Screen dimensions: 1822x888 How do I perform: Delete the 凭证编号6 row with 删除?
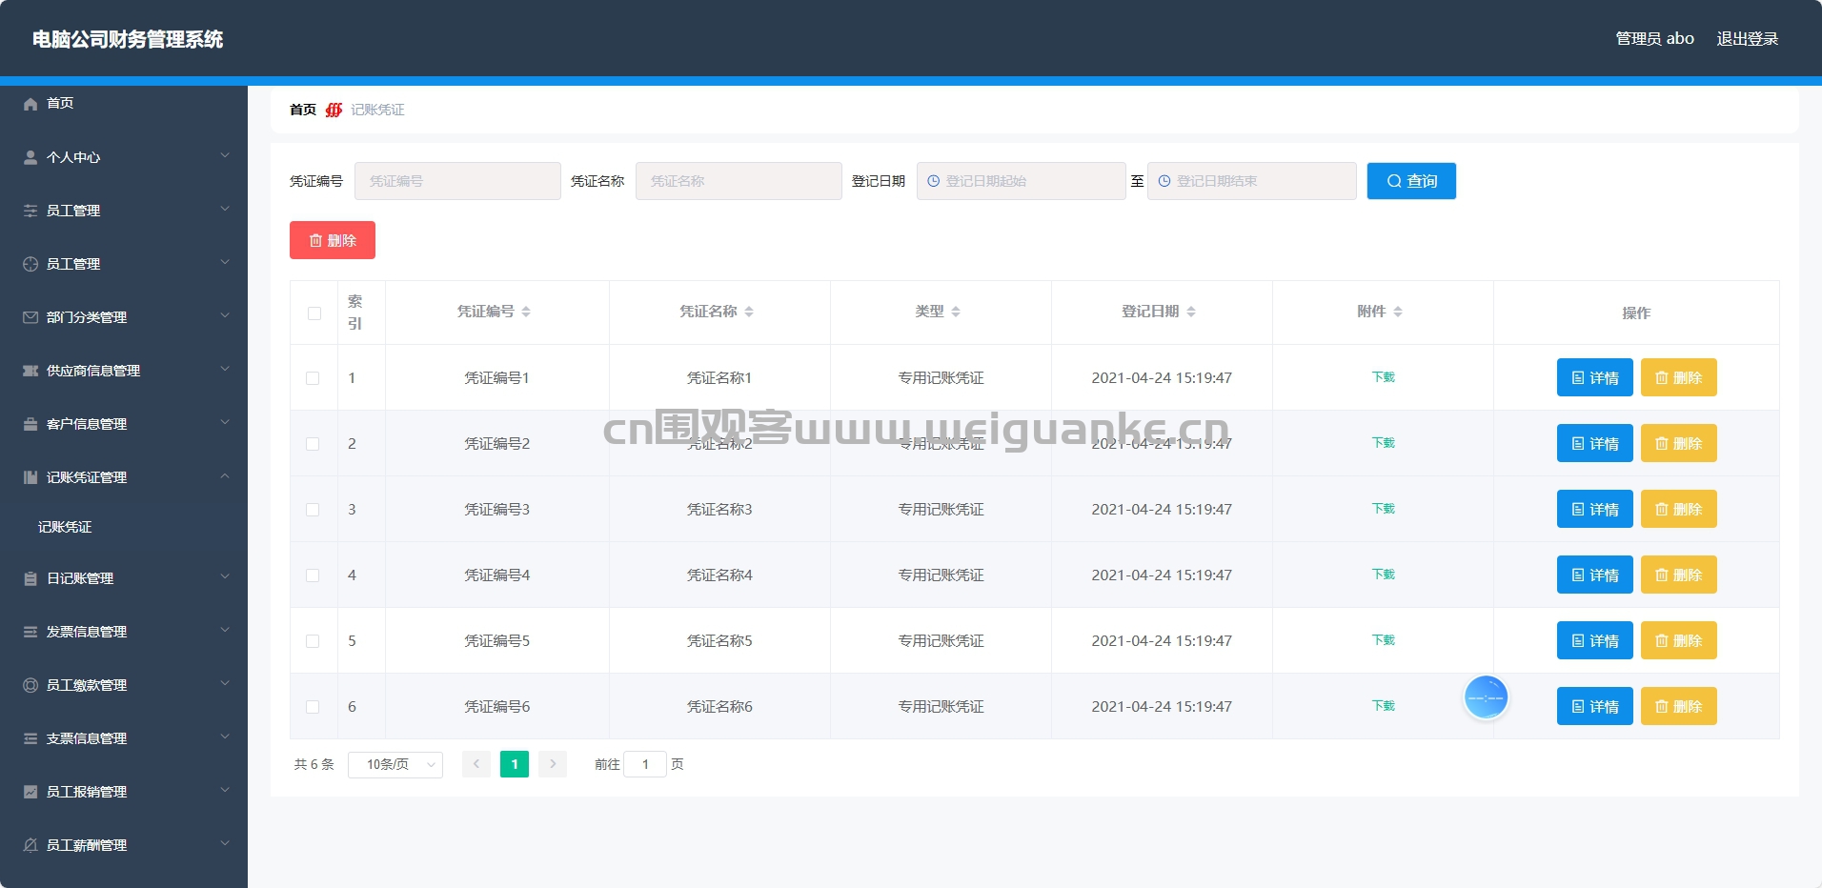[x=1679, y=706]
